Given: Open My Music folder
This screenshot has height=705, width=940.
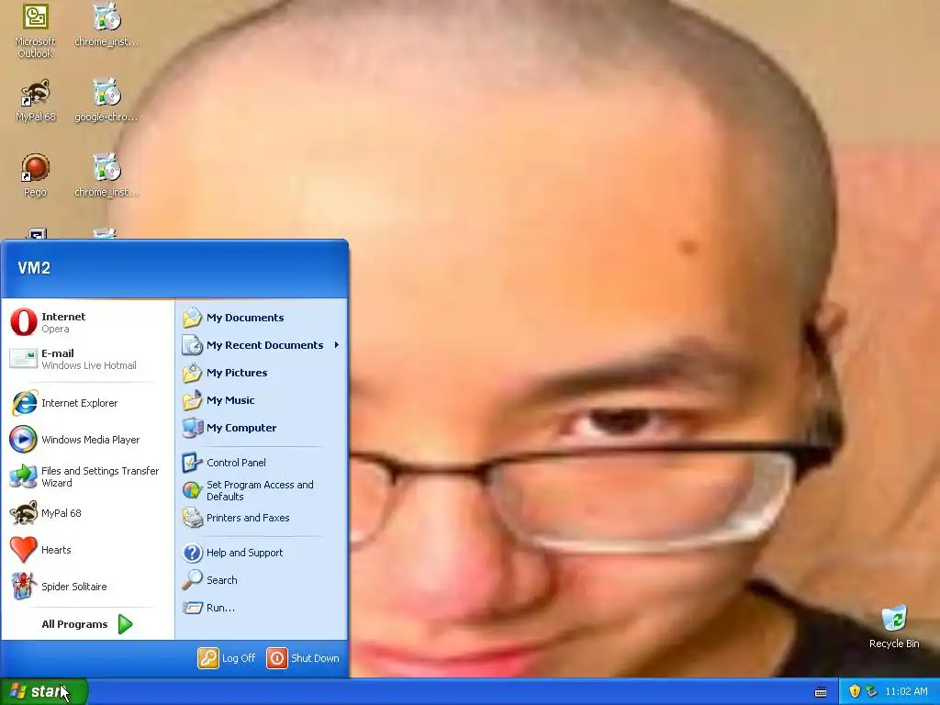Looking at the screenshot, I should tap(262, 400).
